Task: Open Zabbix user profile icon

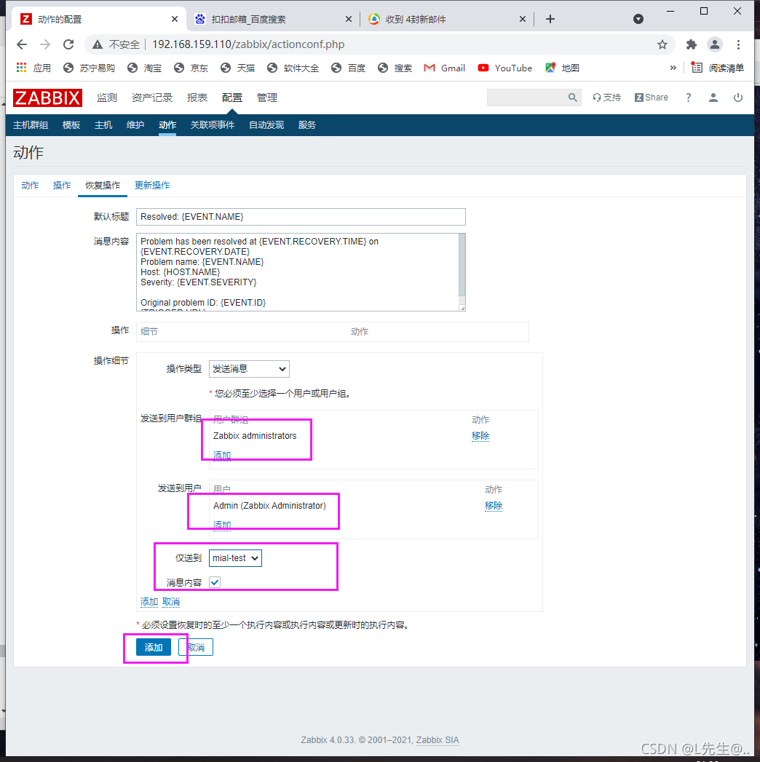Action: 713,98
